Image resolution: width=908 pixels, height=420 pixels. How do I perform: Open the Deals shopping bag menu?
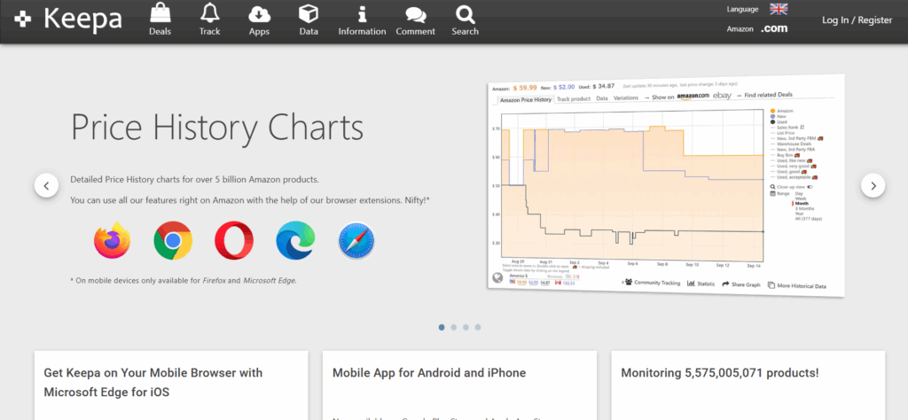tap(160, 20)
